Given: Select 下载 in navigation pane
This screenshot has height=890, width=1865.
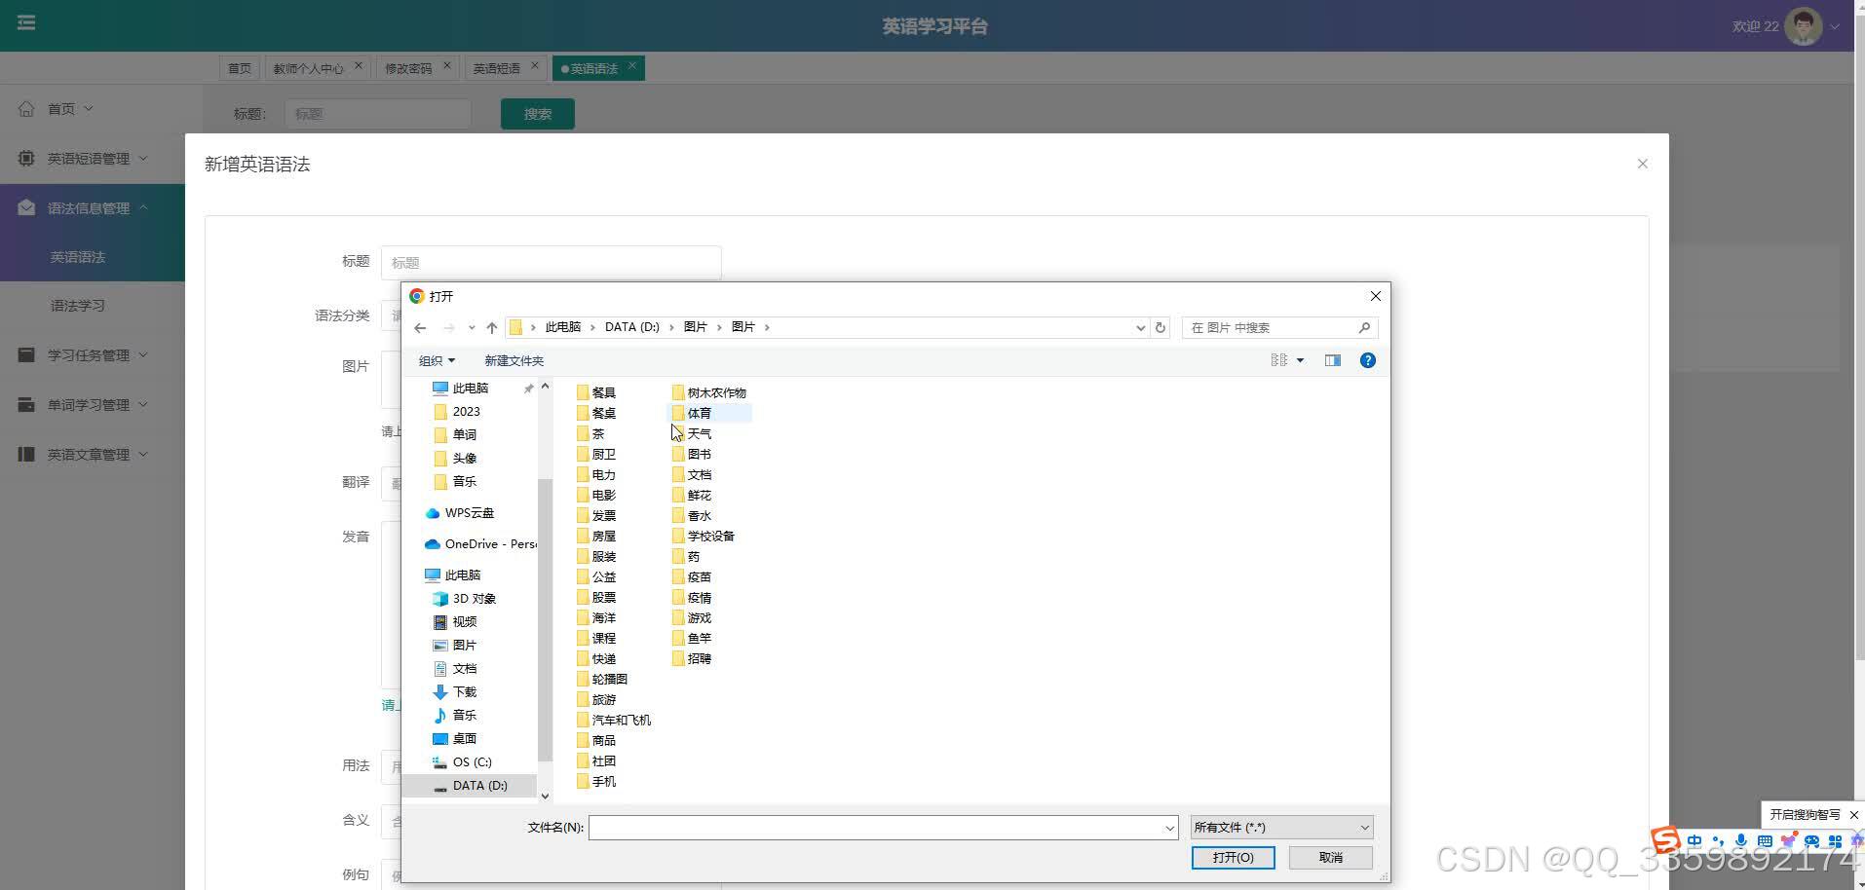Looking at the screenshot, I should point(455,692).
